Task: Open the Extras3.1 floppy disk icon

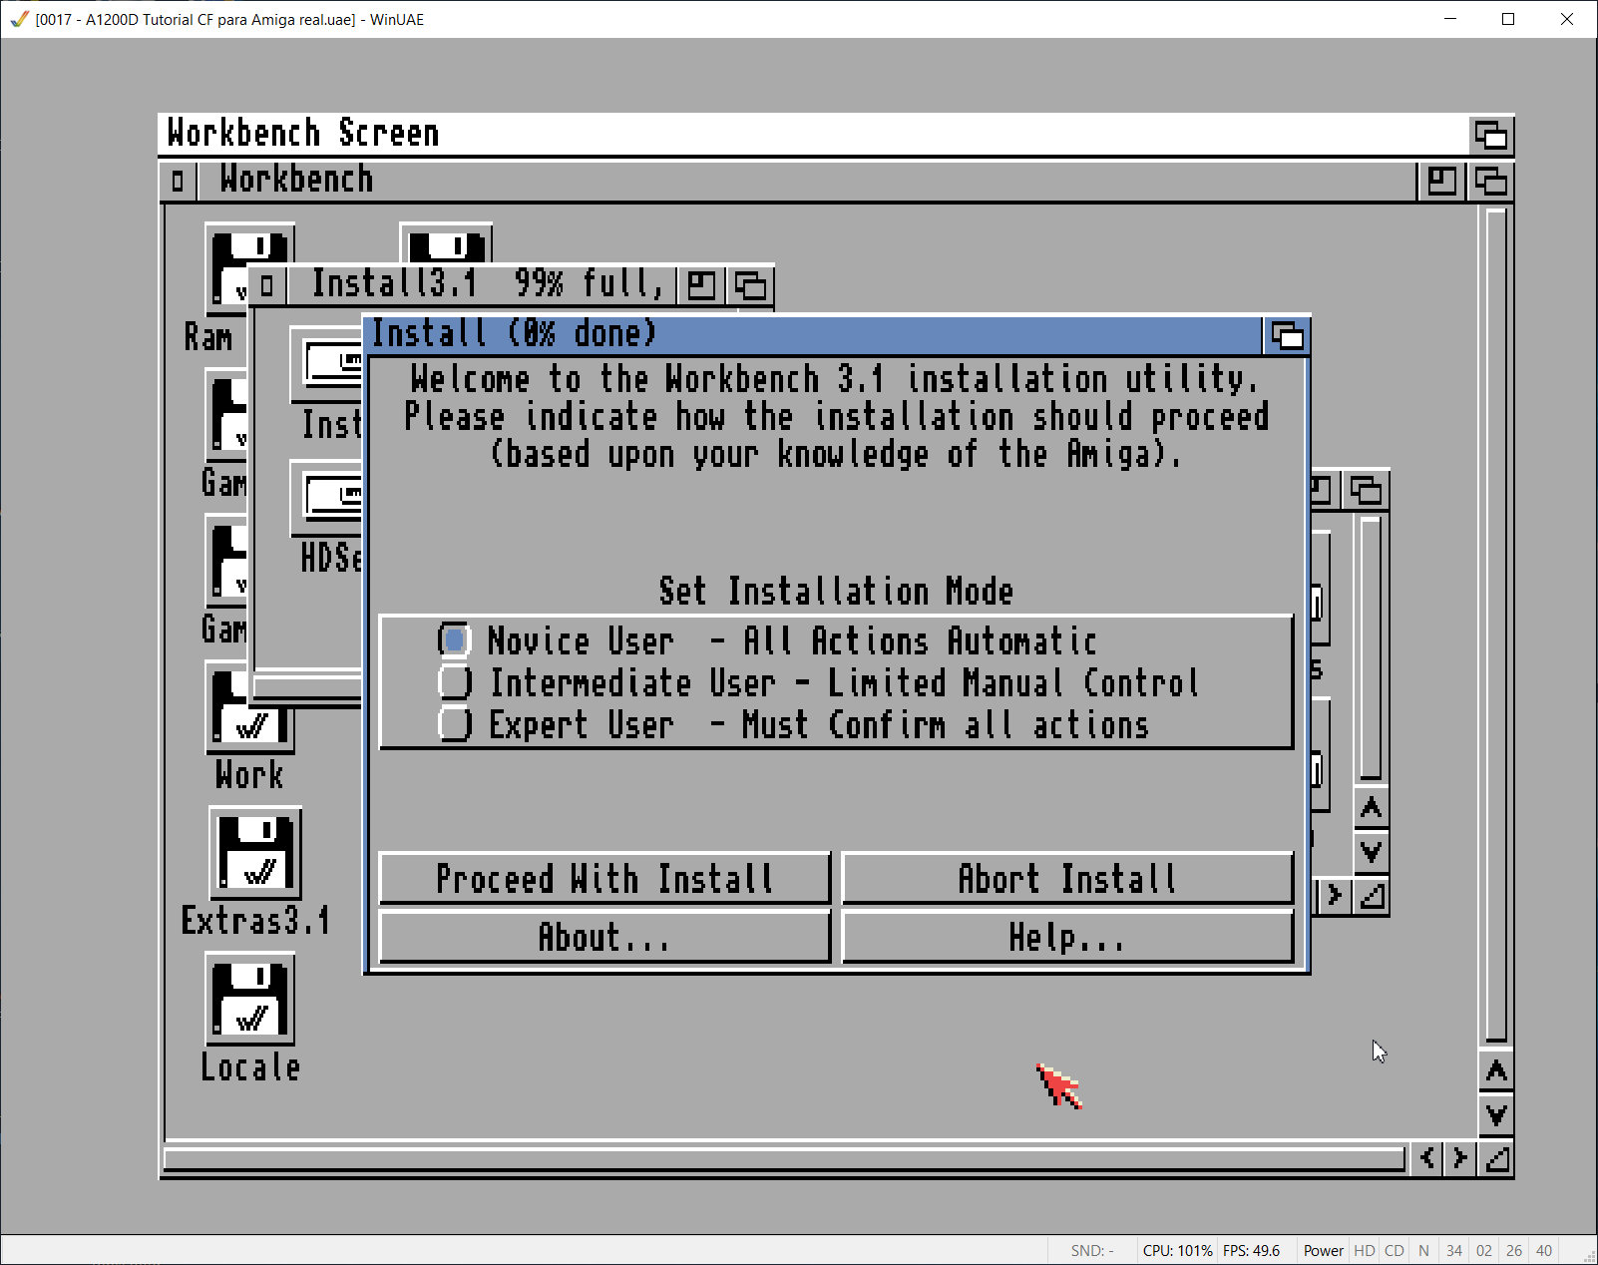Action: [x=255, y=854]
